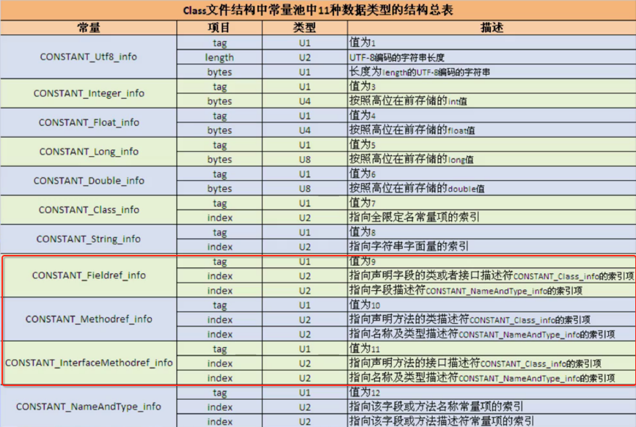The height and width of the screenshot is (427, 636).
Task: Click the CONSTANT_InterfaceMethodref_info cell
Action: coord(89,363)
